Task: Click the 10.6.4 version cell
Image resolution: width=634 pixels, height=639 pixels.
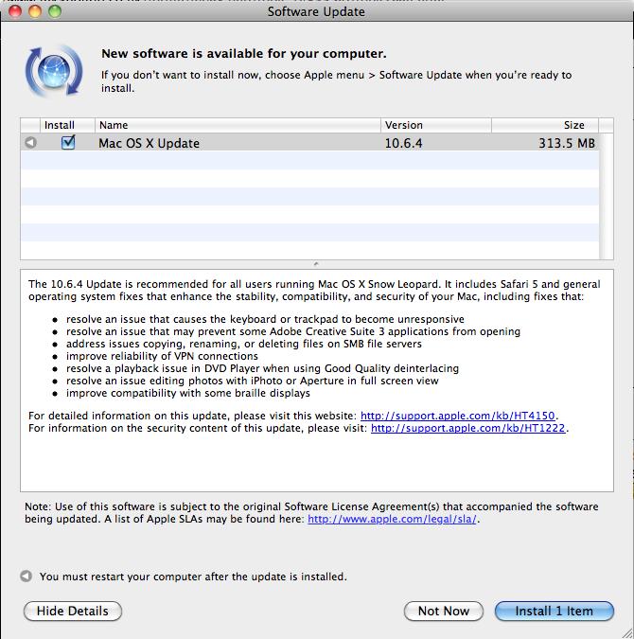Action: coord(404,144)
